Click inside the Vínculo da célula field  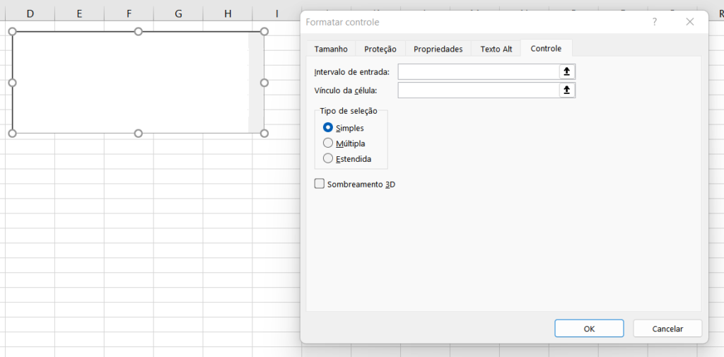pos(478,90)
